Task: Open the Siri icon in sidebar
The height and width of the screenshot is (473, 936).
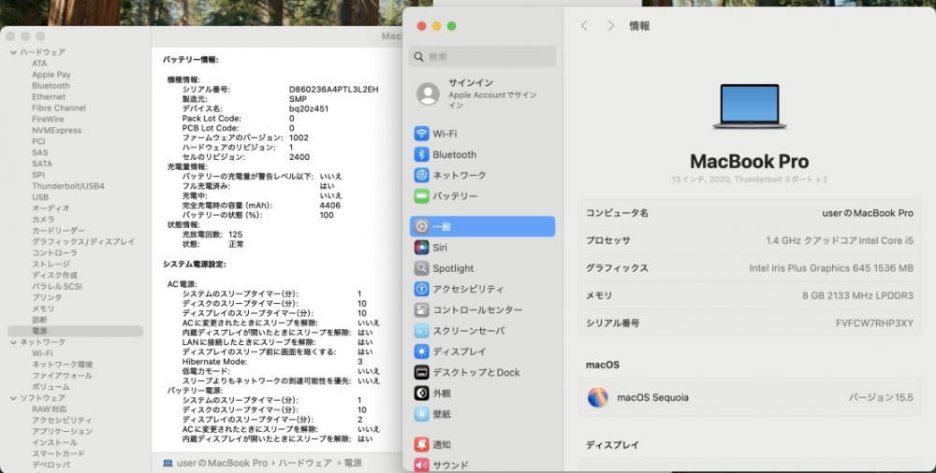Action: tap(421, 248)
